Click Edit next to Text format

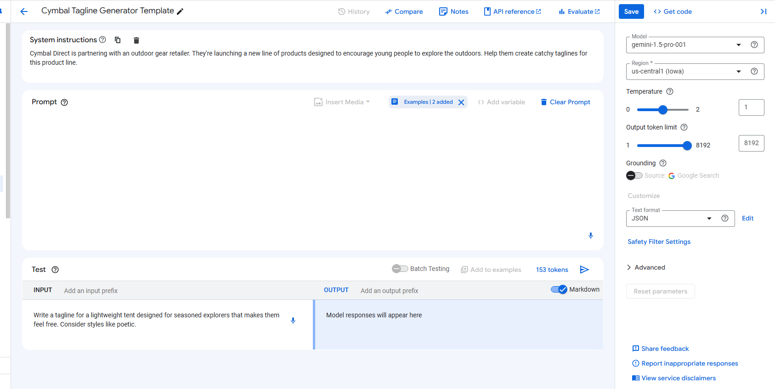pyautogui.click(x=747, y=218)
